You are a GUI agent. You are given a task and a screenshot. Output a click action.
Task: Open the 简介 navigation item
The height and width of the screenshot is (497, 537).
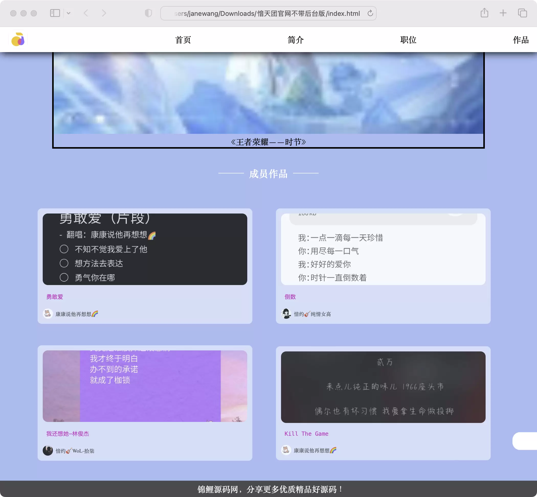[296, 40]
